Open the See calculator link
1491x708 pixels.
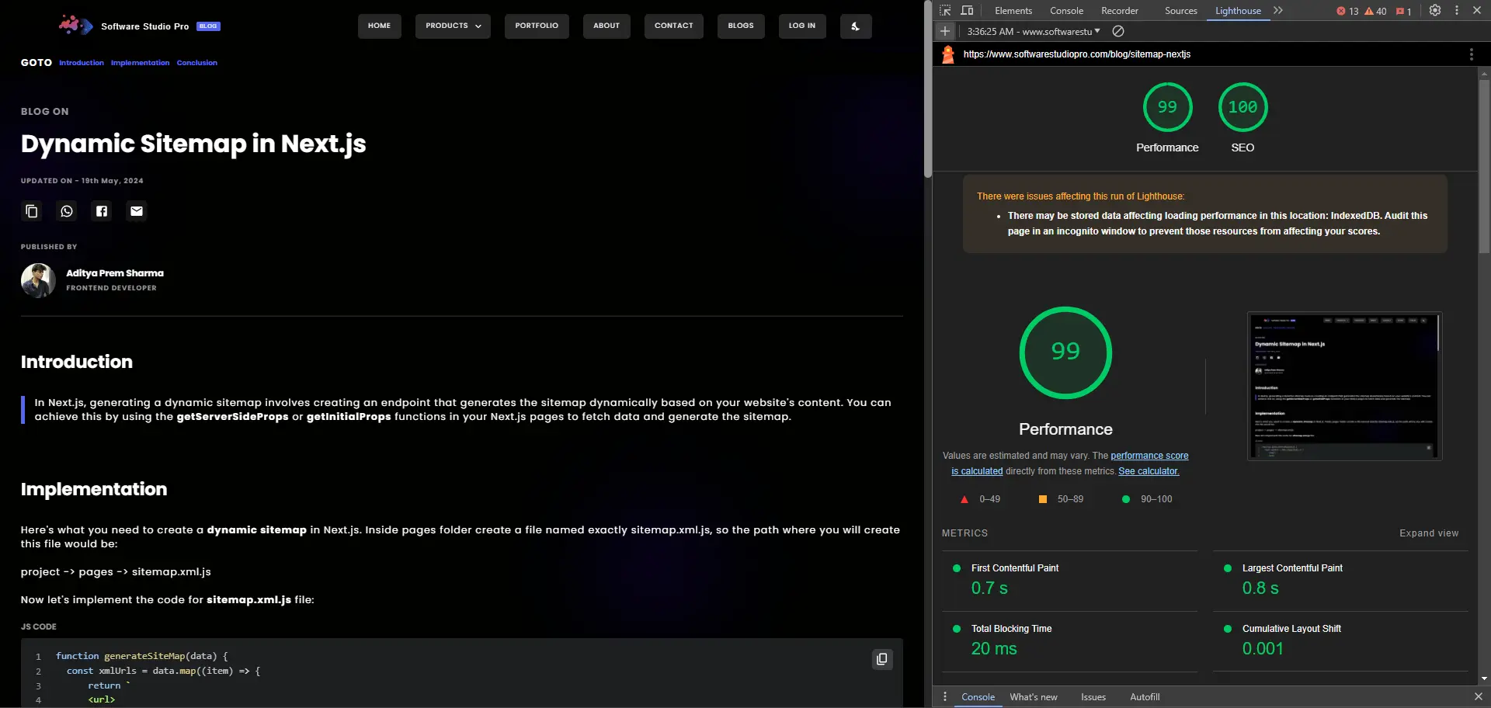[1149, 471]
